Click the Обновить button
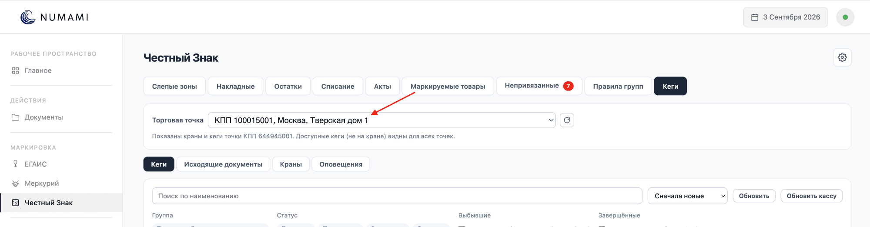 [754, 196]
